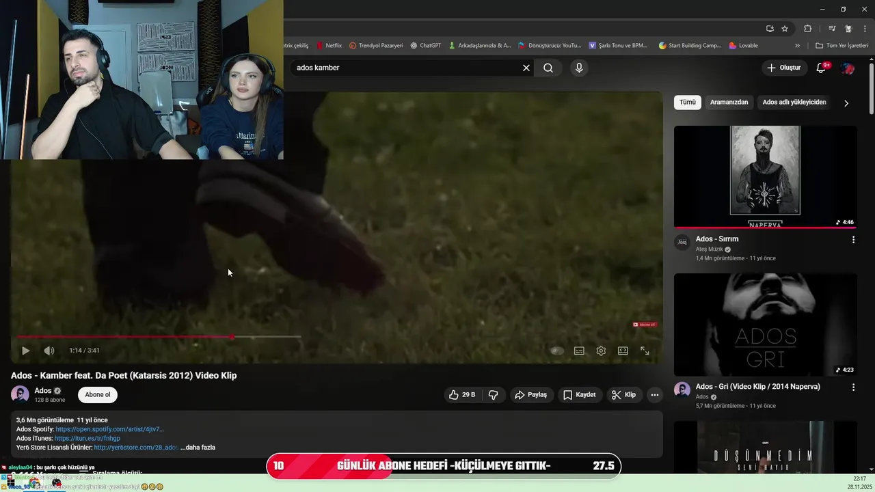Select 'Ados adlı yükleyiciden' chip

794,102
